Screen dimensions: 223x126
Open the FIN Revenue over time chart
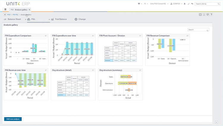26,85
